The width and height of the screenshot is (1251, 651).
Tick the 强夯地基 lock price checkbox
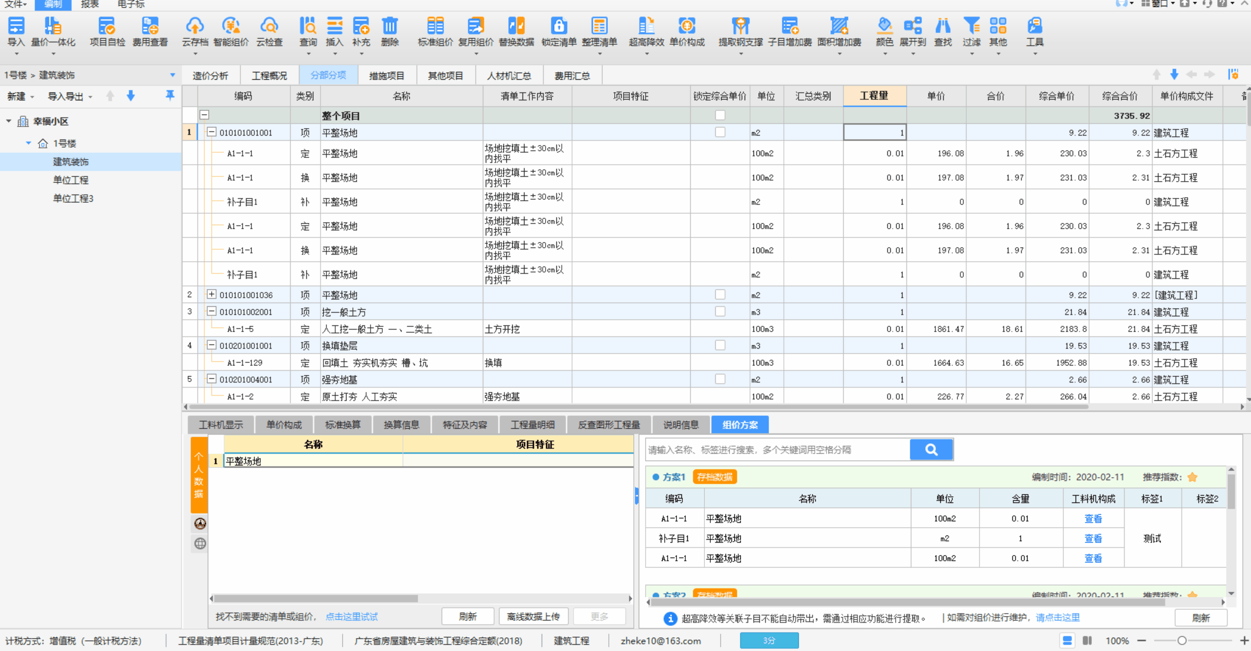point(720,379)
